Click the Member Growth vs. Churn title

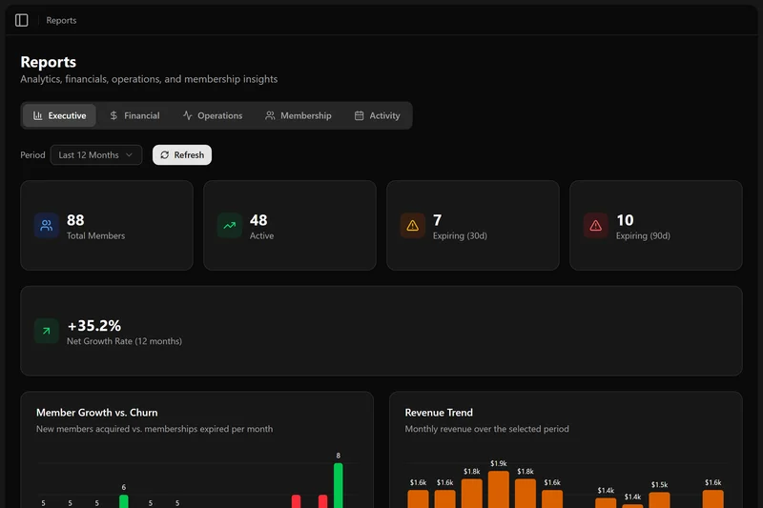pyautogui.click(x=97, y=413)
